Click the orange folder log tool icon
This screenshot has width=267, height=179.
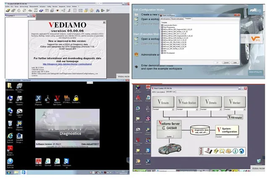[x=228, y=151]
